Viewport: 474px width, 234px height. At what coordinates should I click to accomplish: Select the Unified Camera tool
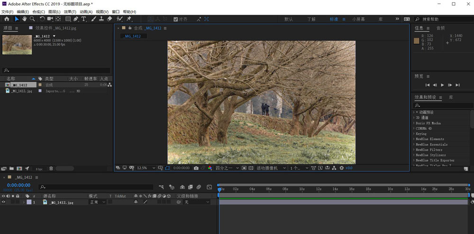click(x=50, y=19)
